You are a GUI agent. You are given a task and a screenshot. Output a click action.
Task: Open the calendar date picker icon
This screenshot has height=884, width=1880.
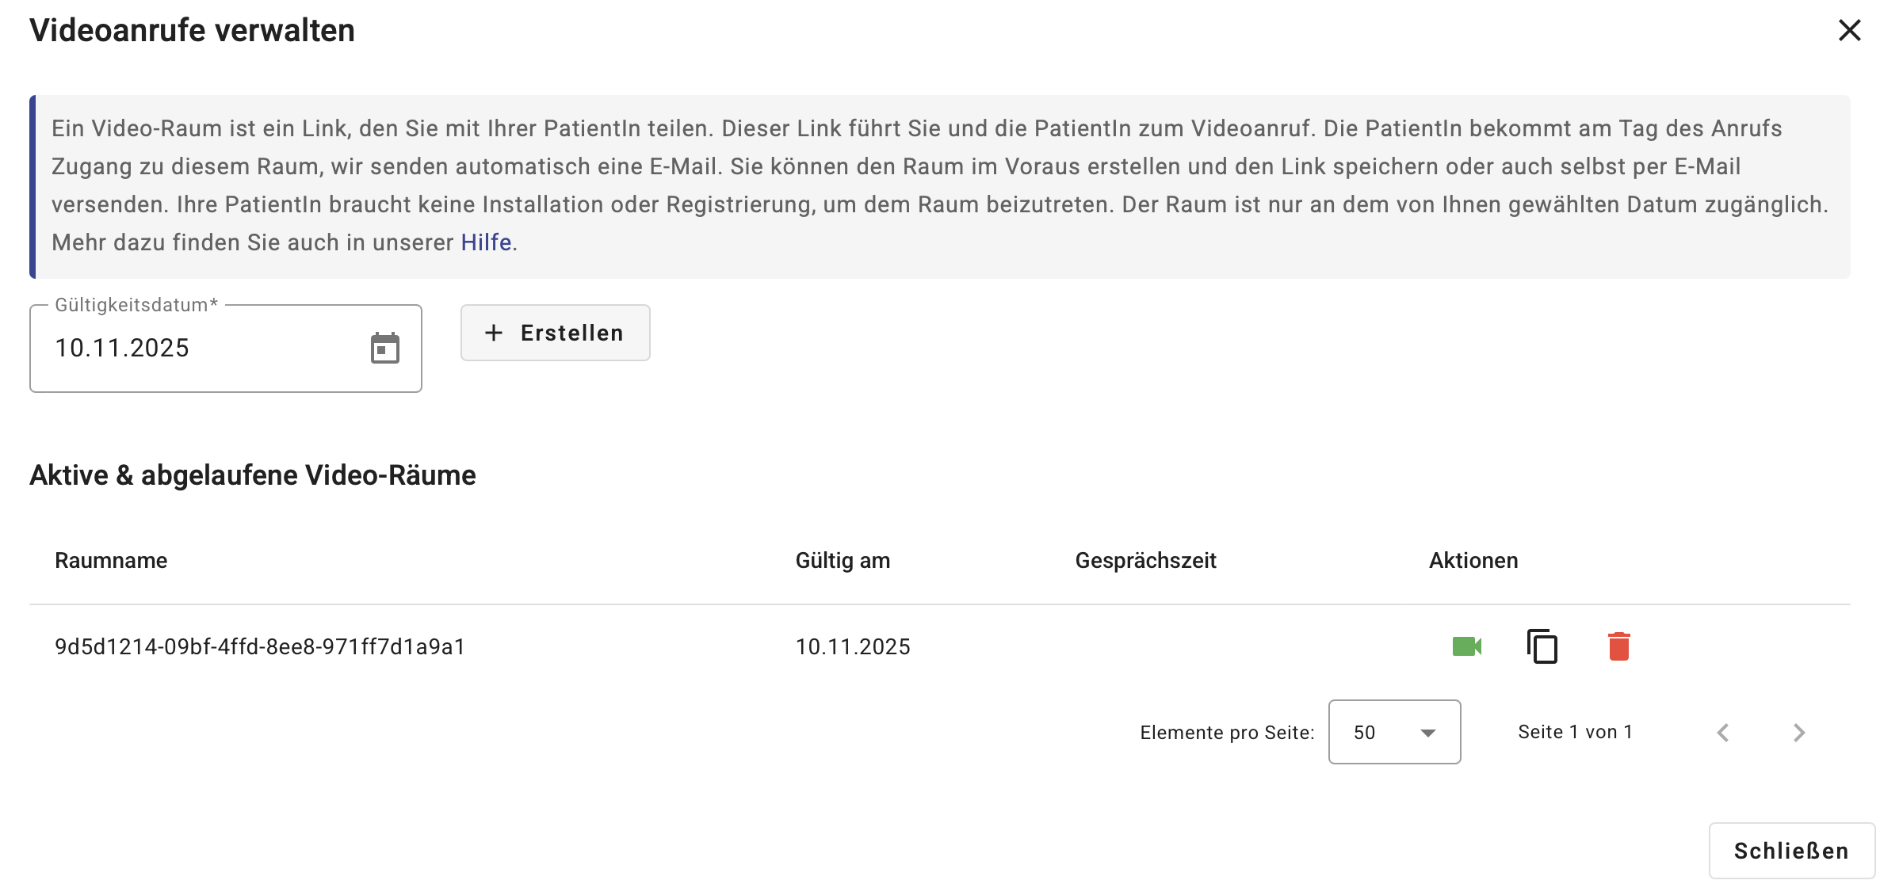coord(385,347)
